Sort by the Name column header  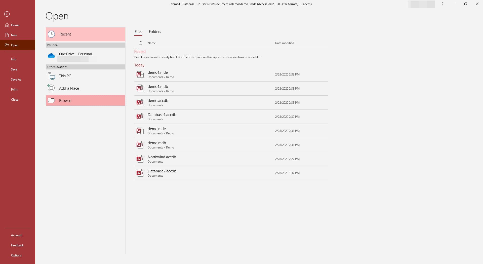pyautogui.click(x=152, y=43)
